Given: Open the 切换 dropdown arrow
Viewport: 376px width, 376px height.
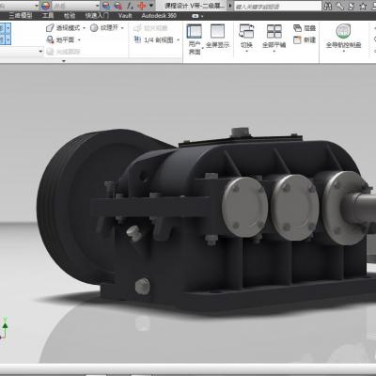Looking at the screenshot, I should click(x=246, y=51).
